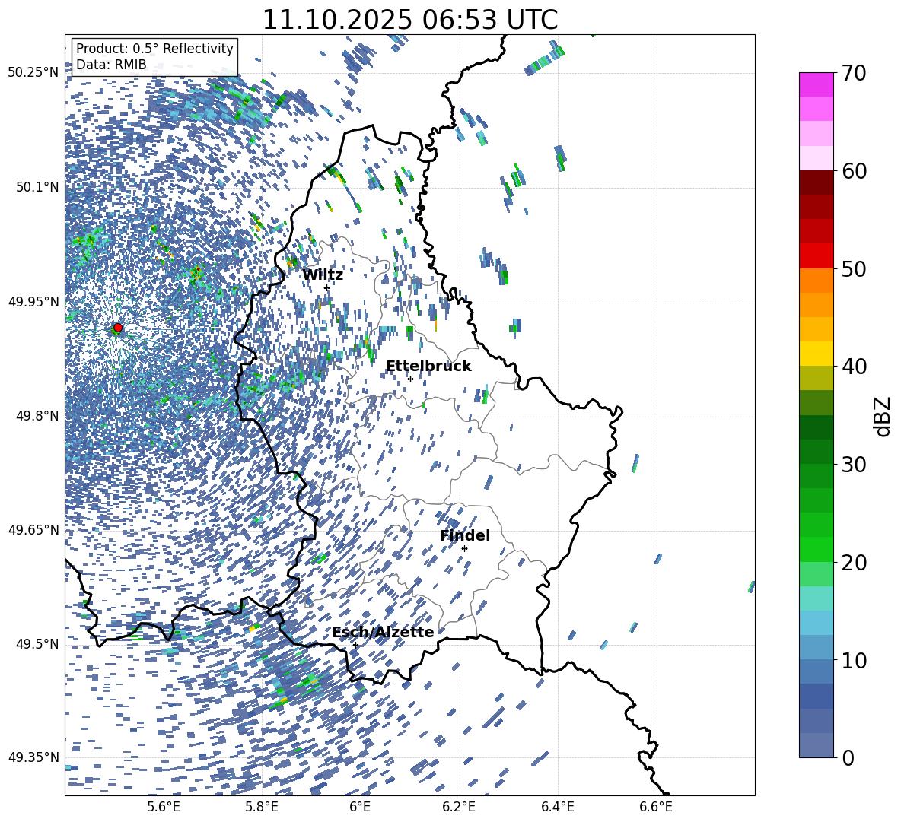Click the 40 label on colorbar
Viewport: 901px width, 822px height.
[x=855, y=367]
